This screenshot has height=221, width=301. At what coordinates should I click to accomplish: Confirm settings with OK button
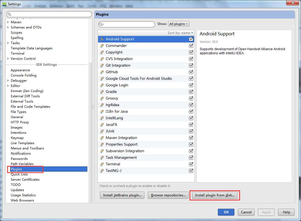point(226,212)
